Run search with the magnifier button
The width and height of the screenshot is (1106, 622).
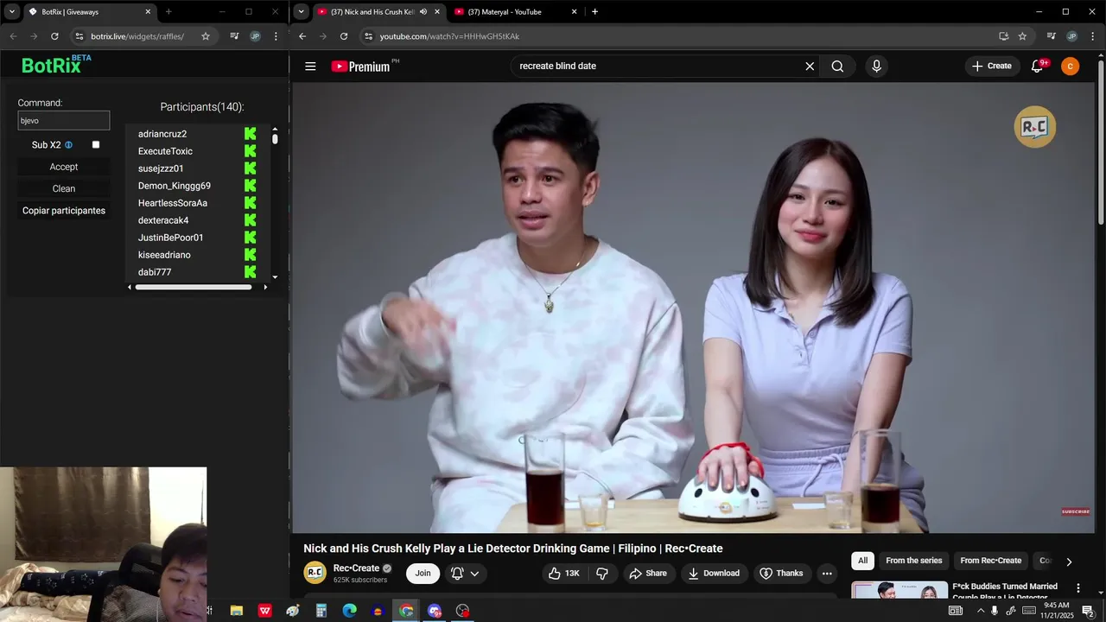tap(837, 66)
